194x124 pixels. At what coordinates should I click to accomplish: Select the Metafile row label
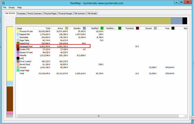pos(23,55)
